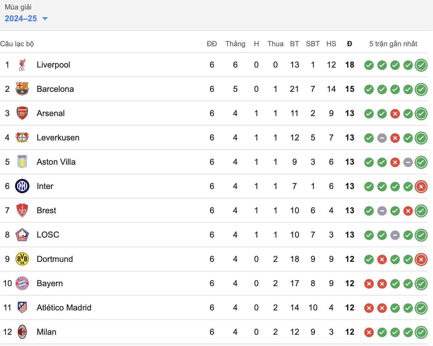Click the Dortmund BVB badge

click(22, 259)
